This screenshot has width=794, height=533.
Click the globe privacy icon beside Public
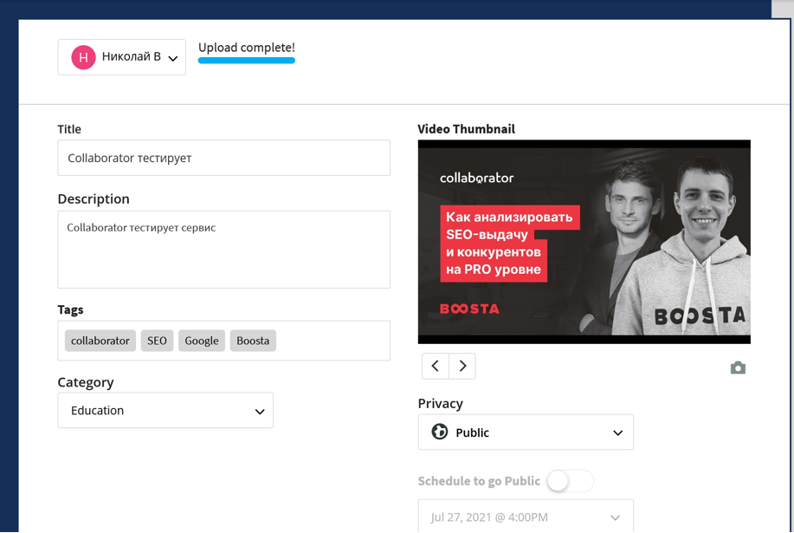tap(437, 432)
